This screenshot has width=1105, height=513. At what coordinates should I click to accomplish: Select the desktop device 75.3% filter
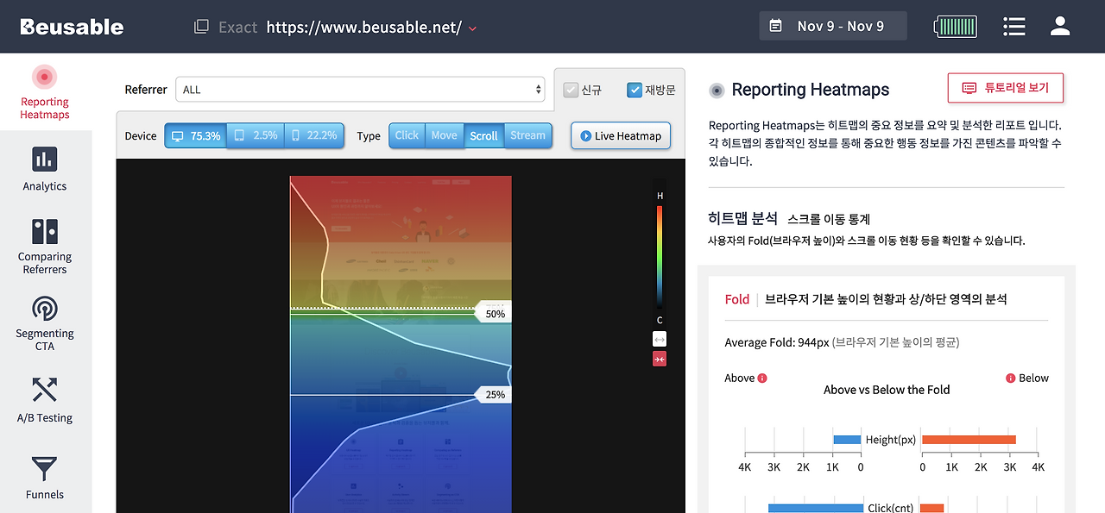[x=196, y=135]
